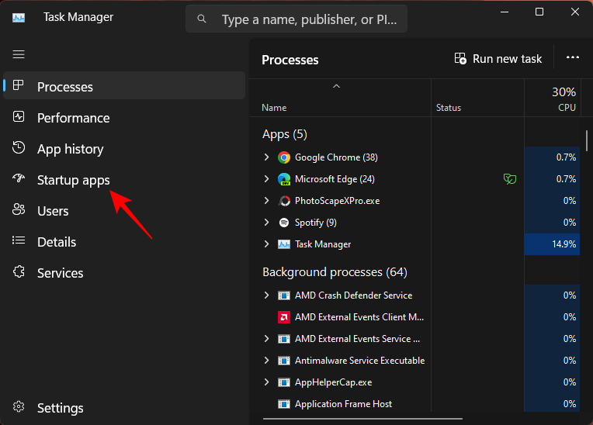Expand the Microsoft Edge process group
The height and width of the screenshot is (425, 593).
coord(267,179)
